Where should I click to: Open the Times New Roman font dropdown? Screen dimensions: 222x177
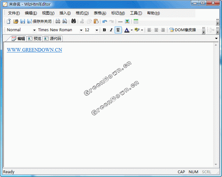81,30
